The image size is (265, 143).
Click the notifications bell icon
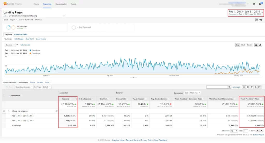(x=260, y=4)
